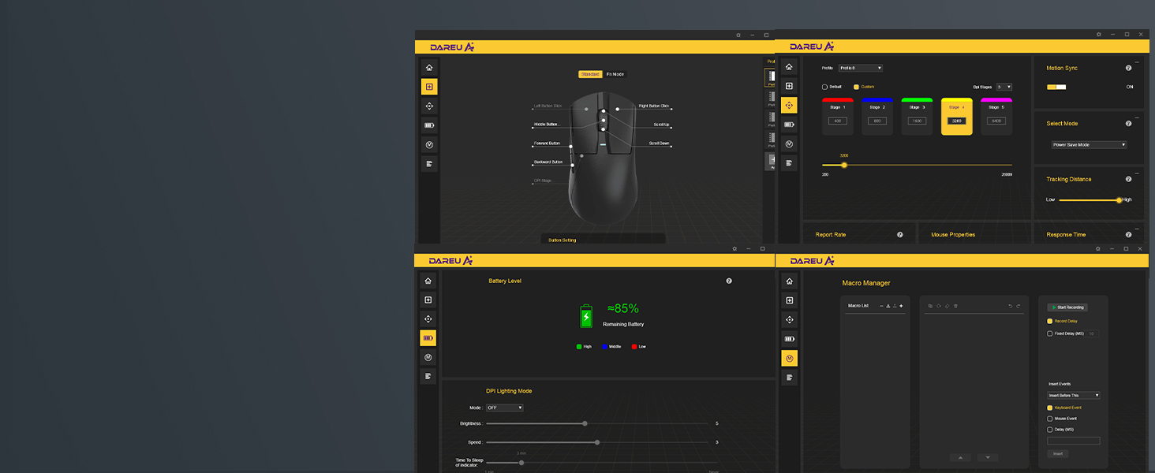Select the Stage 2 DPI card

click(x=877, y=116)
